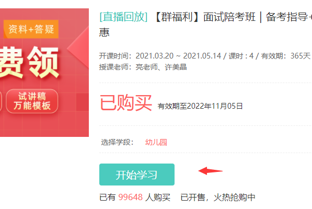Click the 有效期至2022年11月05日 expiry text
This screenshot has height=209, width=312.
200,106
